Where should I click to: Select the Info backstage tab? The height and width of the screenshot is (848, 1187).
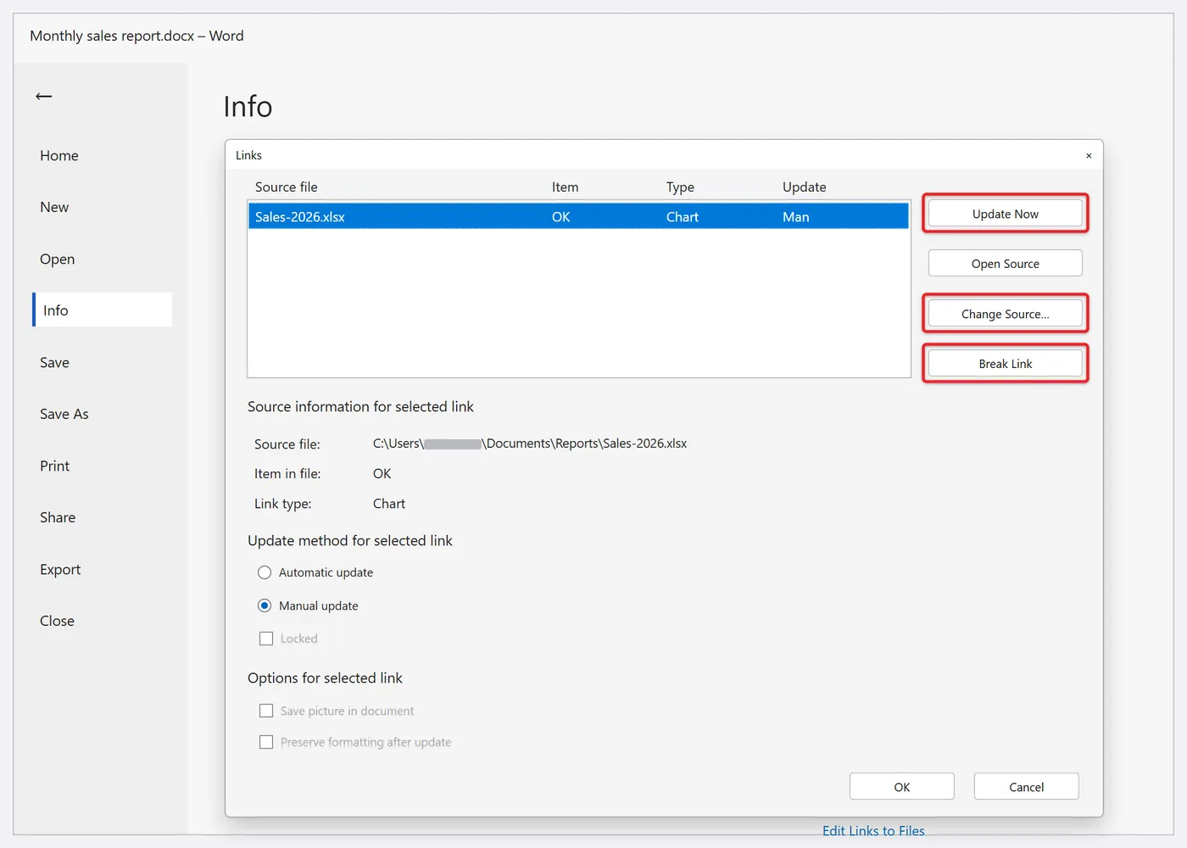pos(102,310)
